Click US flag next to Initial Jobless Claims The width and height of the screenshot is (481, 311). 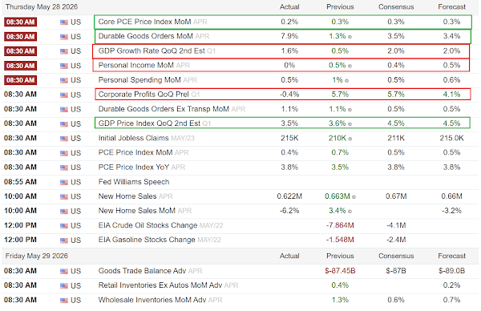[x=64, y=139]
